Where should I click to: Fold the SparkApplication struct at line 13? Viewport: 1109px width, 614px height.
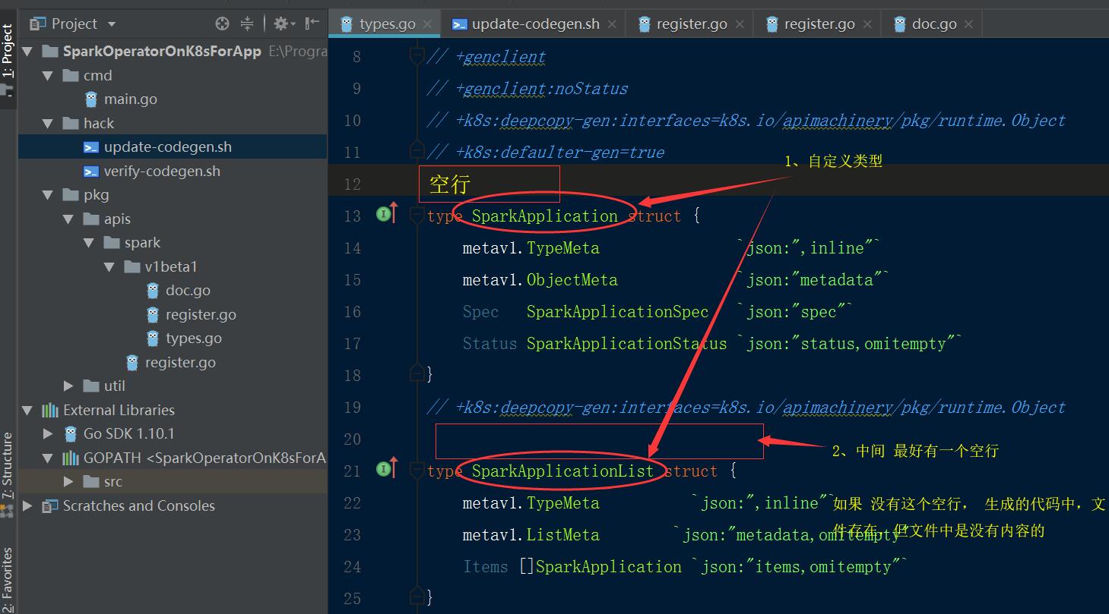point(417,216)
